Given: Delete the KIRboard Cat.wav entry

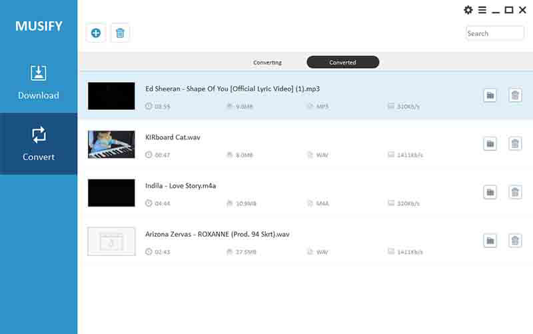Looking at the screenshot, I should click(x=515, y=143).
